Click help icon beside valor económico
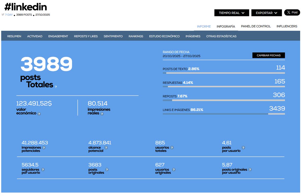Screen dimensions: 305x196 [39, 114]
